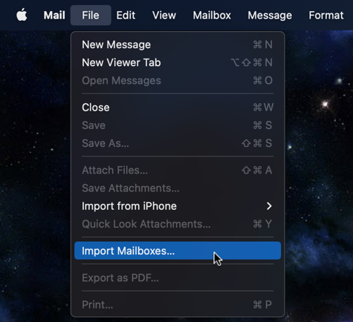The image size is (353, 322).
Task: Click Quick Look Attachments… menu item
Action: tap(178, 224)
